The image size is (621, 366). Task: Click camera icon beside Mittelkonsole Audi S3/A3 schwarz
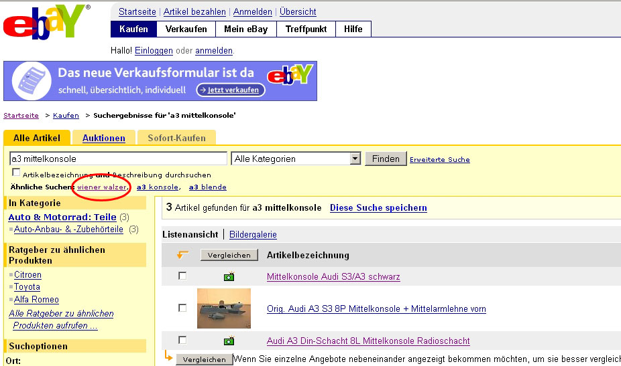pyautogui.click(x=229, y=276)
